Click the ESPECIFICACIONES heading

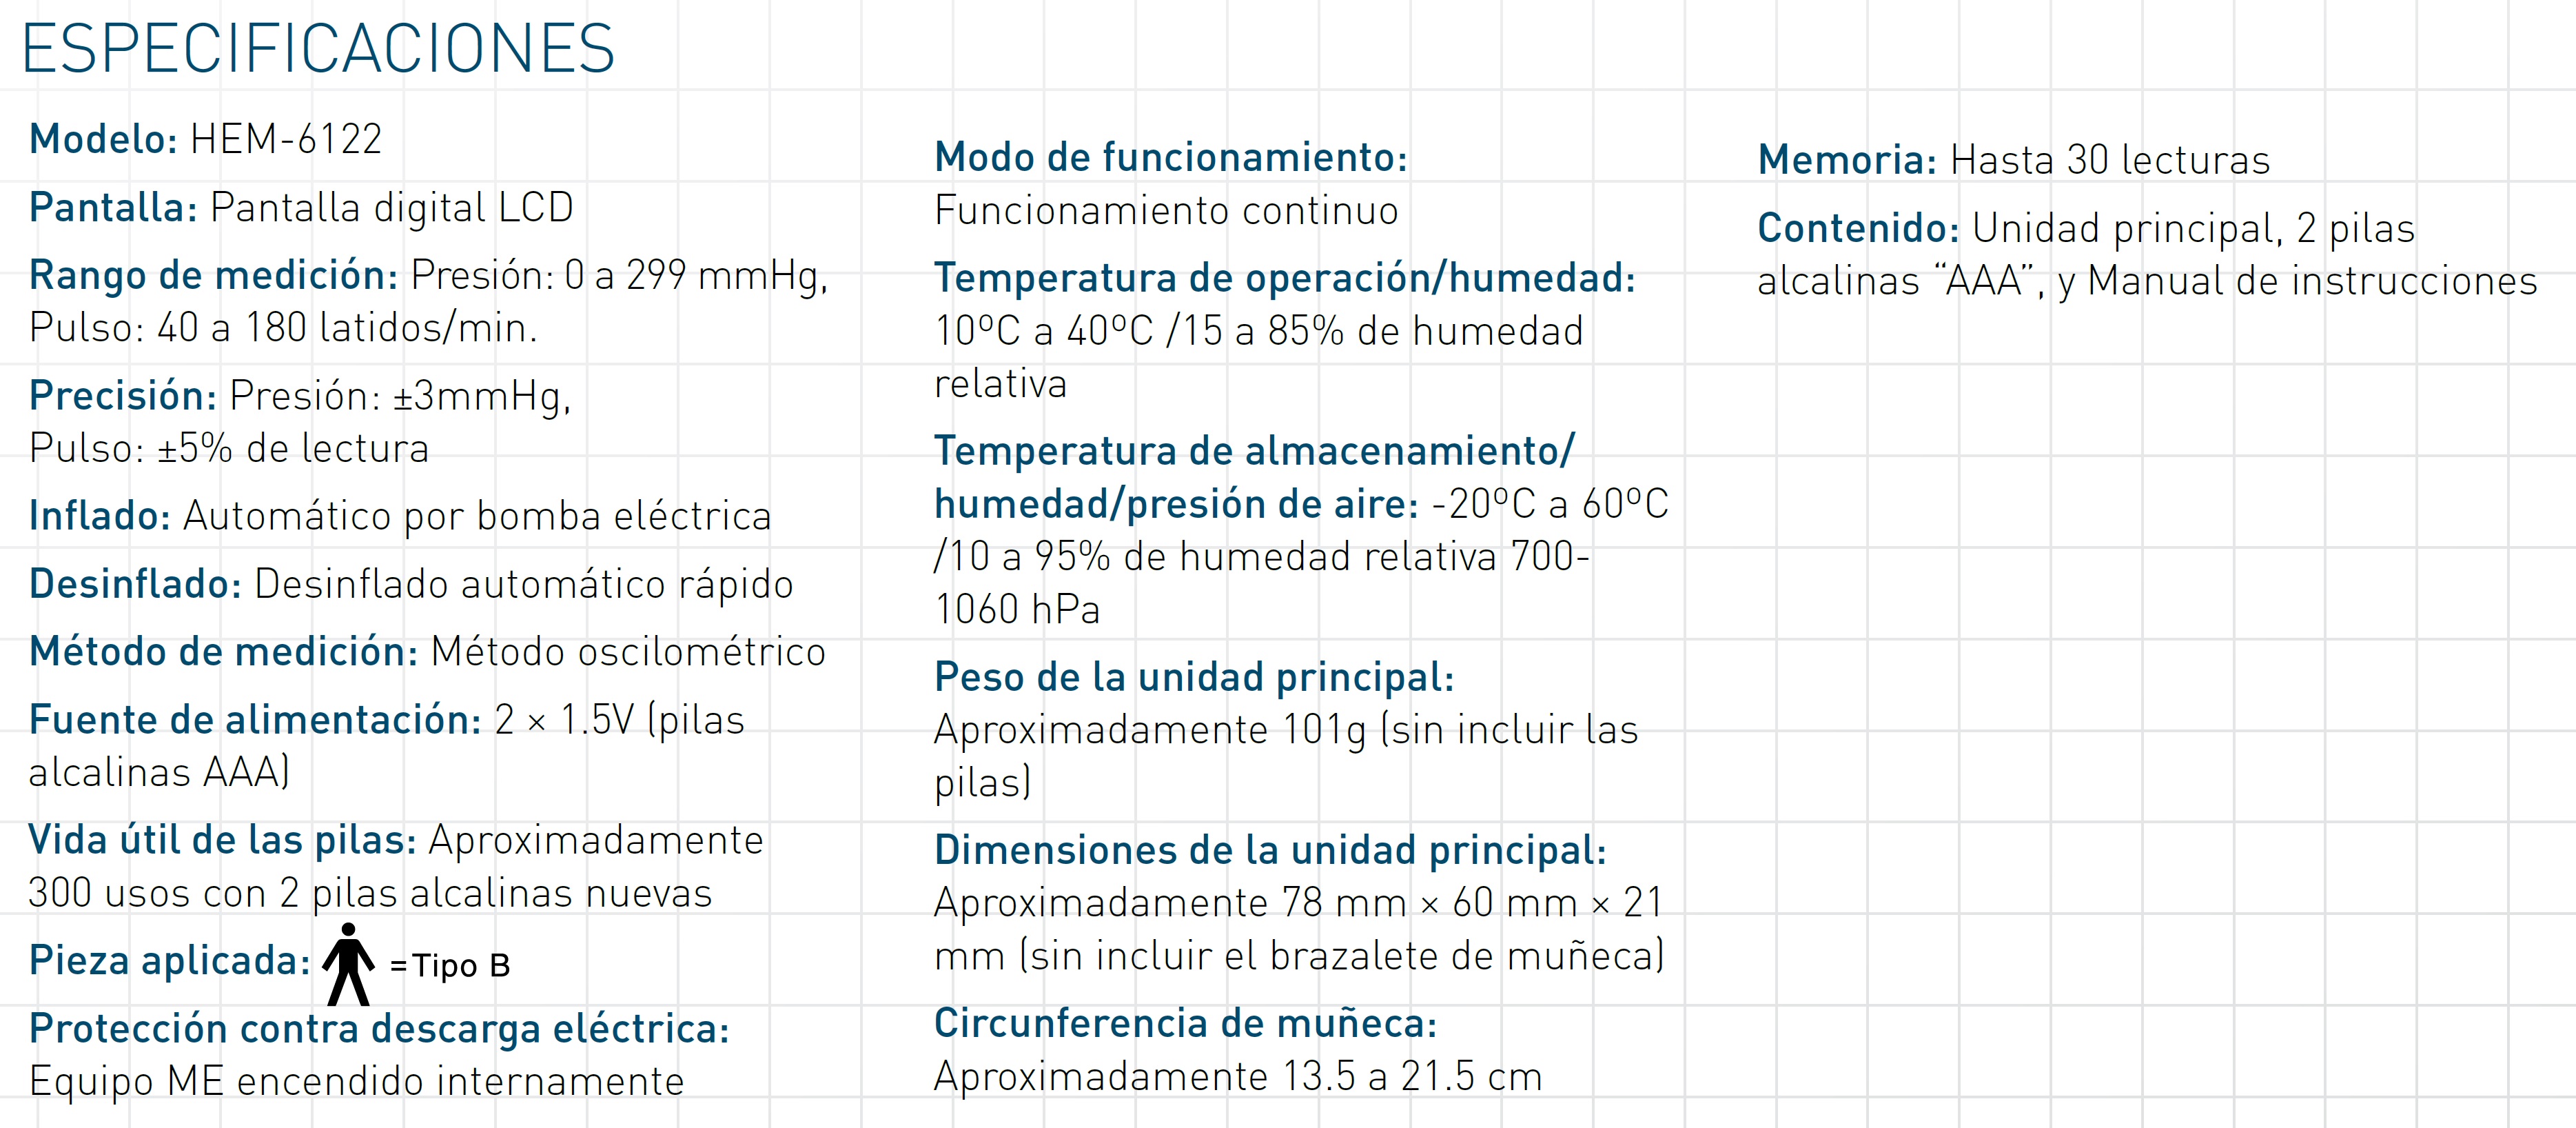click(318, 49)
